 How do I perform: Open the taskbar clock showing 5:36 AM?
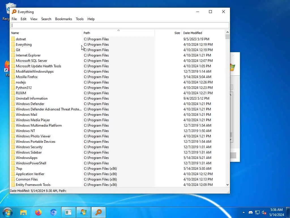click(x=276, y=212)
